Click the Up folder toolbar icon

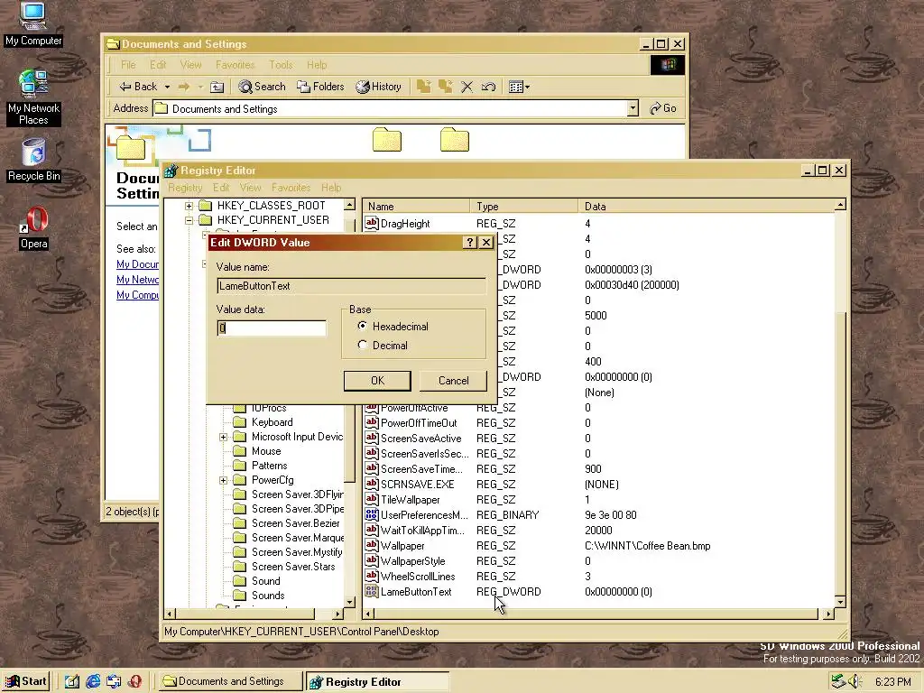217,88
